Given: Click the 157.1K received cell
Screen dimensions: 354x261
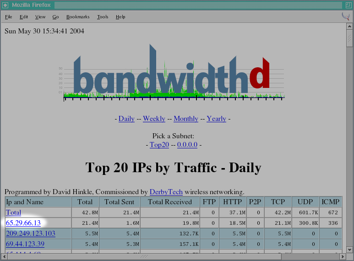Looking at the screenshot, I should tap(170, 244).
